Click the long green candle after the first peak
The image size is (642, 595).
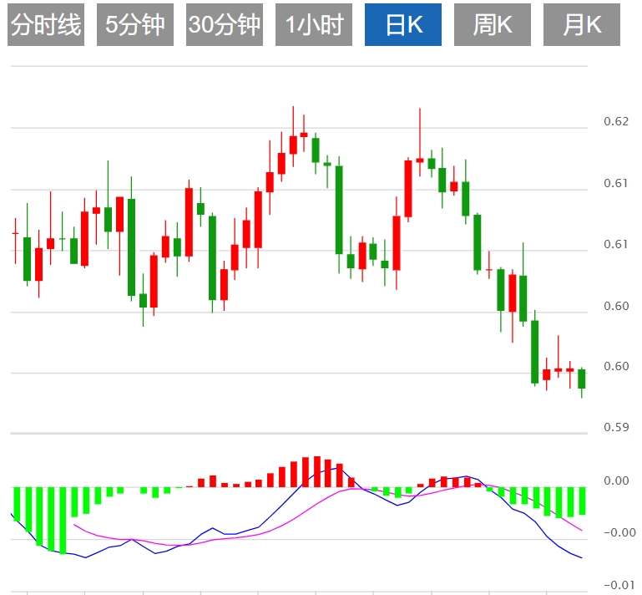coord(339,209)
